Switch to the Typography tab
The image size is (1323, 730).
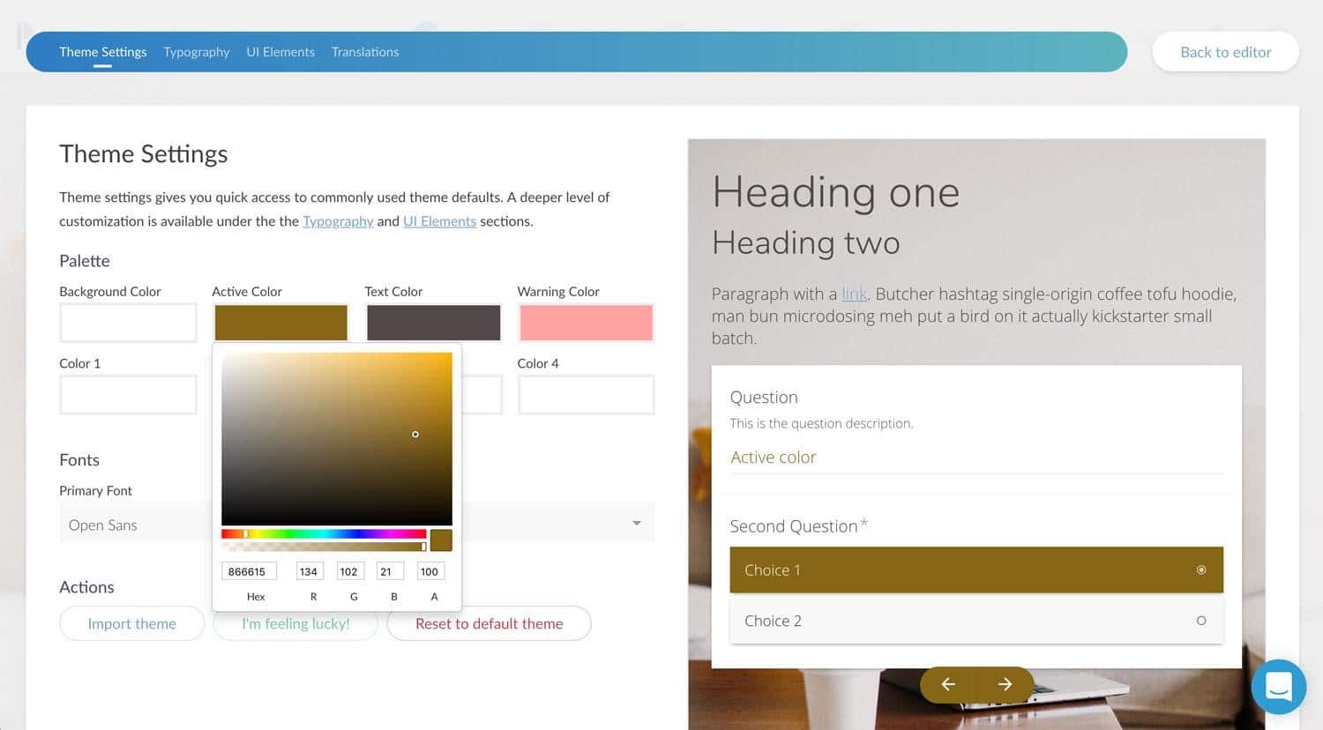tap(196, 52)
